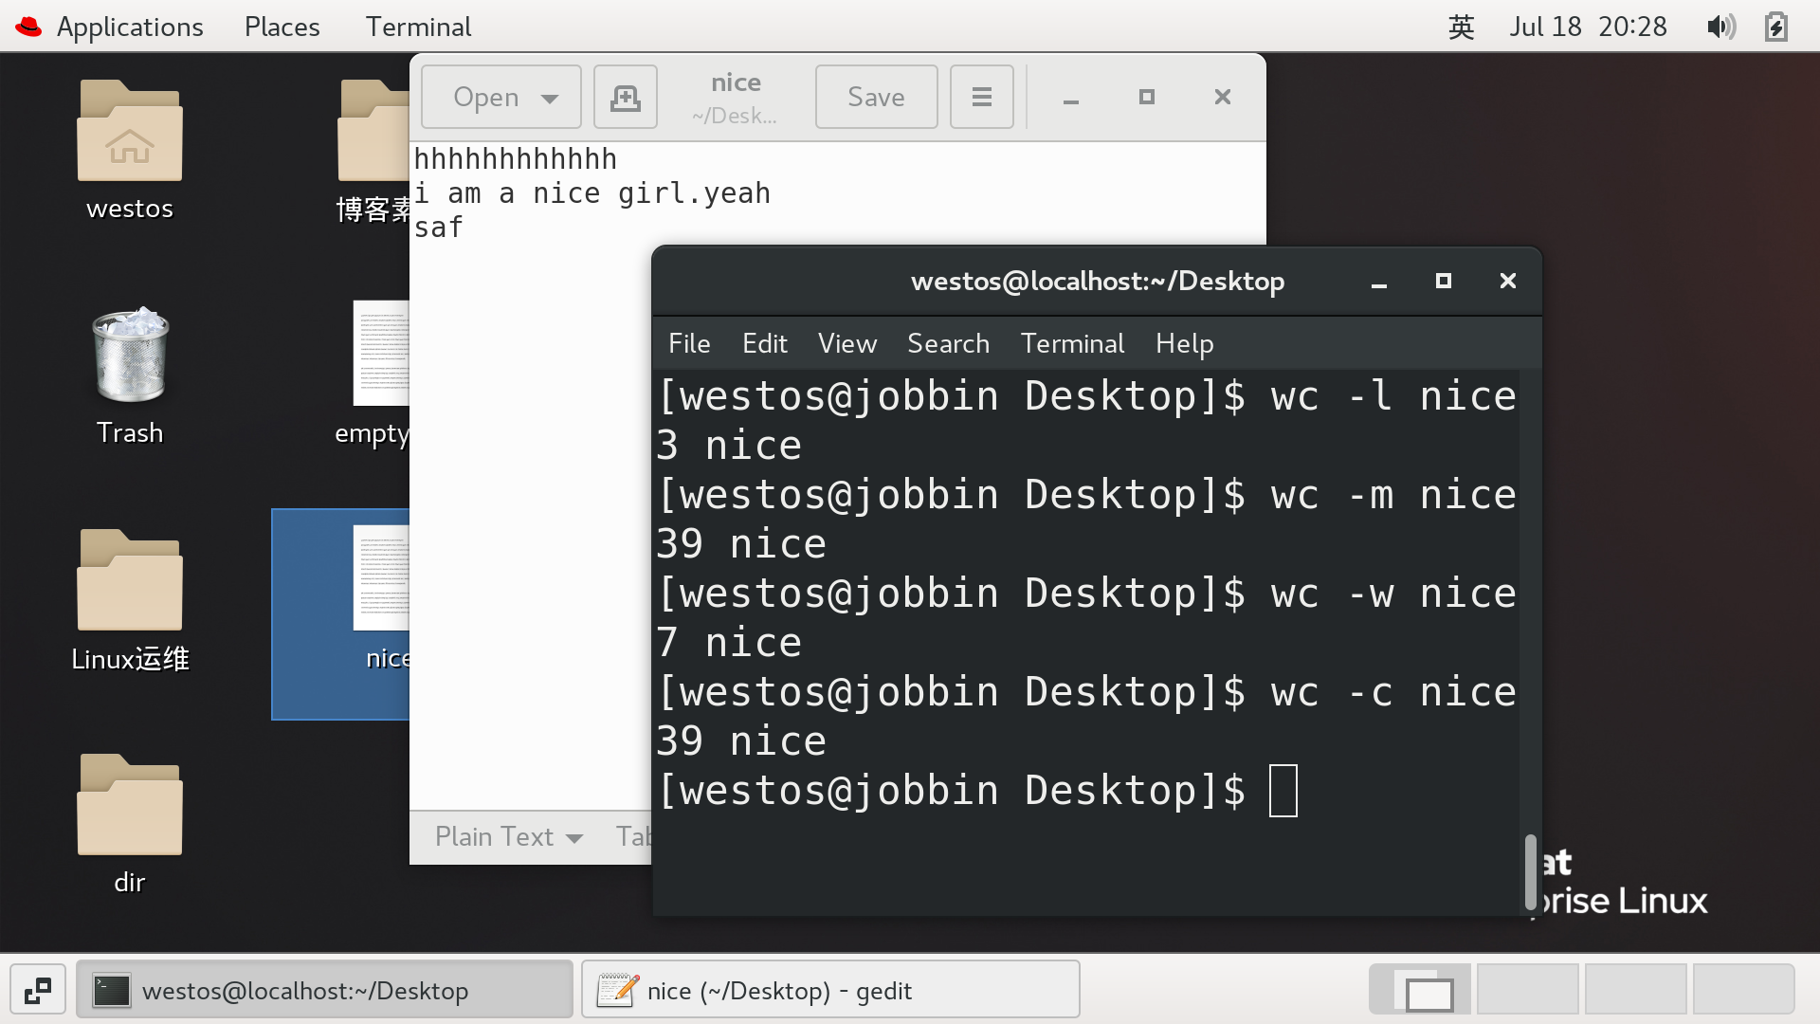Click the volume speaker icon

pos(1720,27)
